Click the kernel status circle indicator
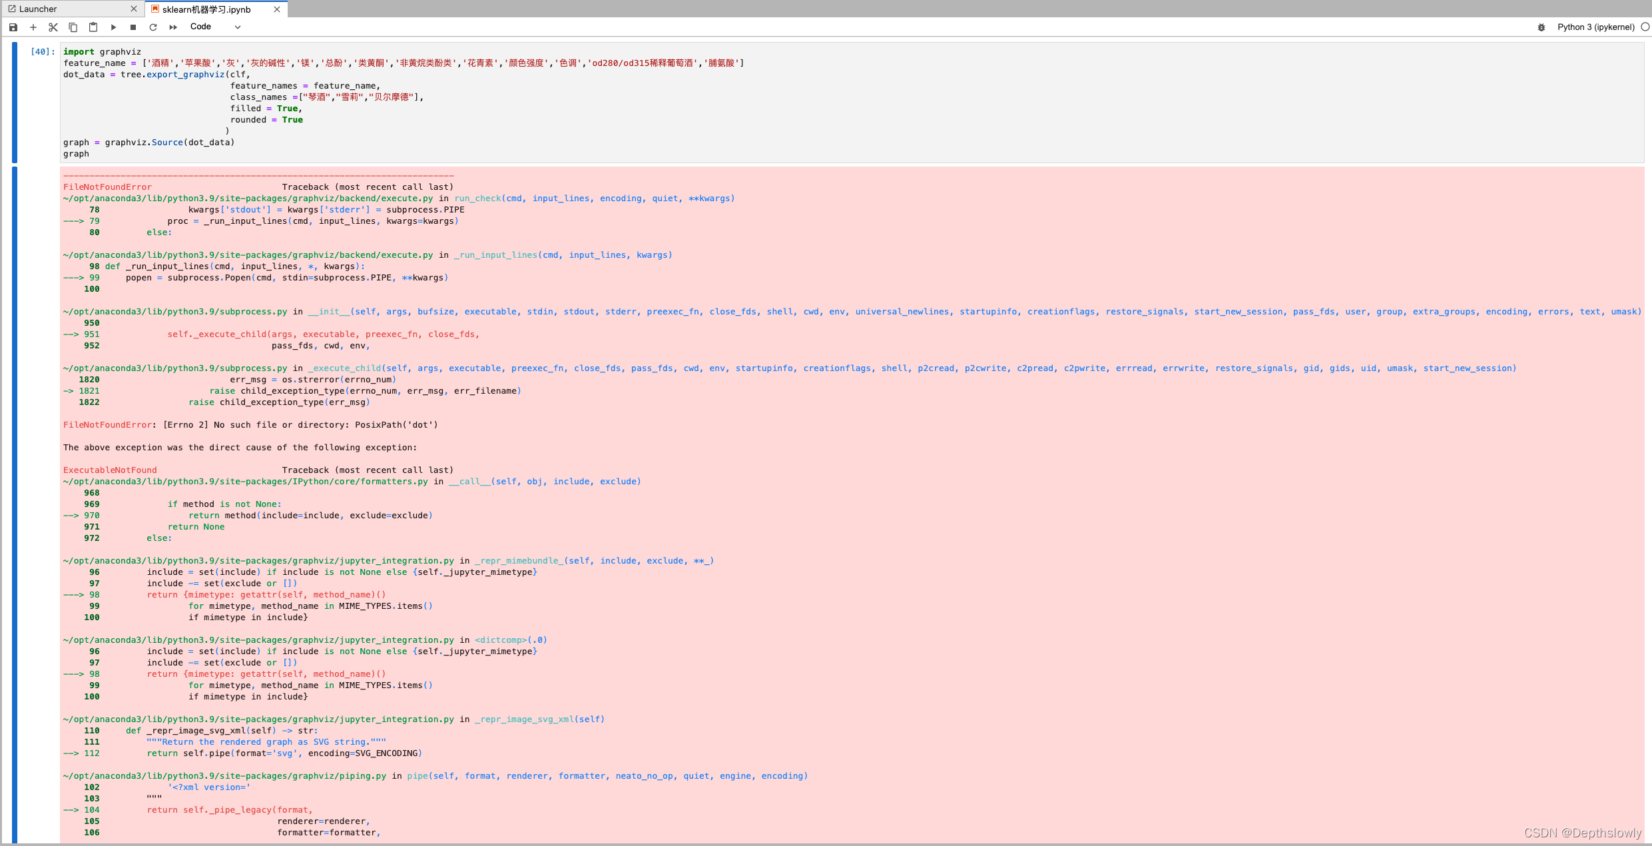The width and height of the screenshot is (1652, 846). [1645, 27]
